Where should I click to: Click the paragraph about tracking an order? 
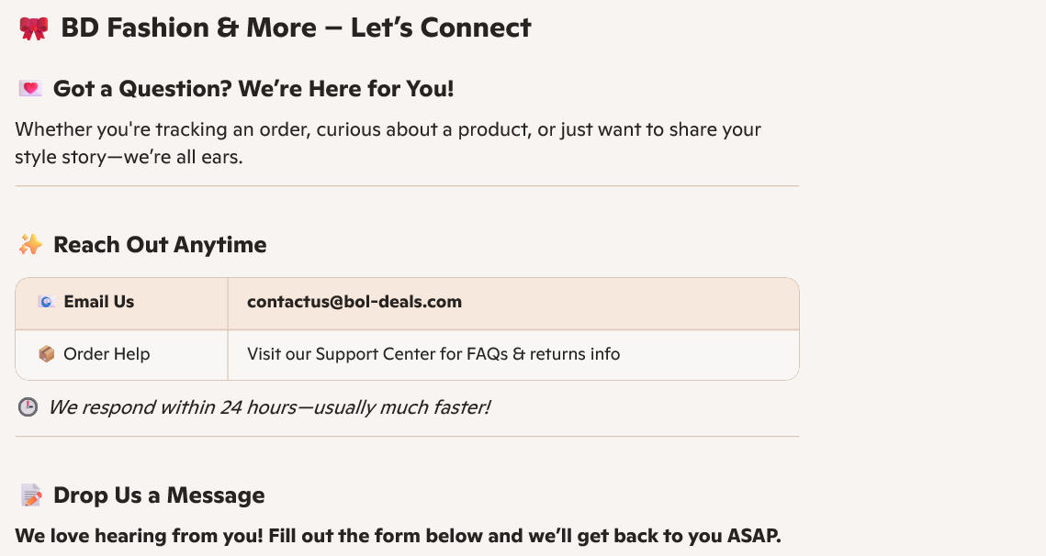pyautogui.click(x=388, y=142)
